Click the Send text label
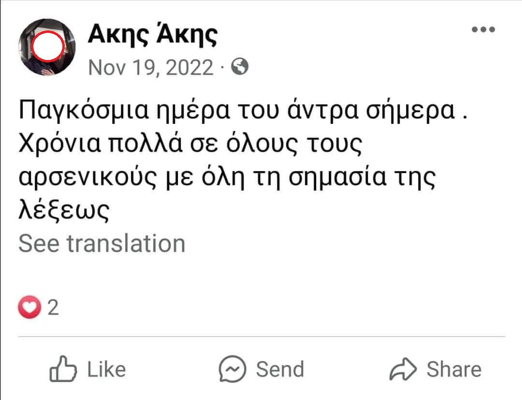This screenshot has height=400, width=522. click(280, 370)
